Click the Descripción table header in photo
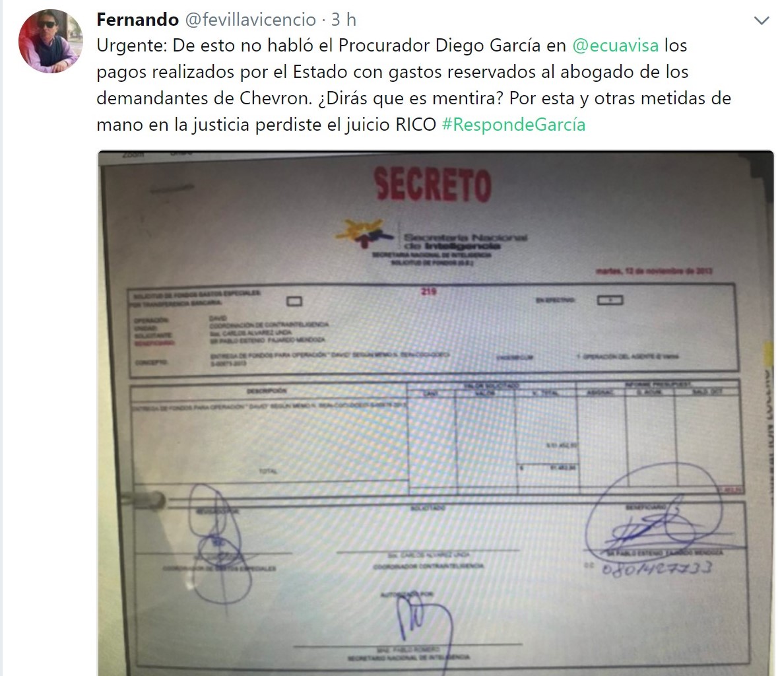The image size is (778, 676). pos(267,391)
